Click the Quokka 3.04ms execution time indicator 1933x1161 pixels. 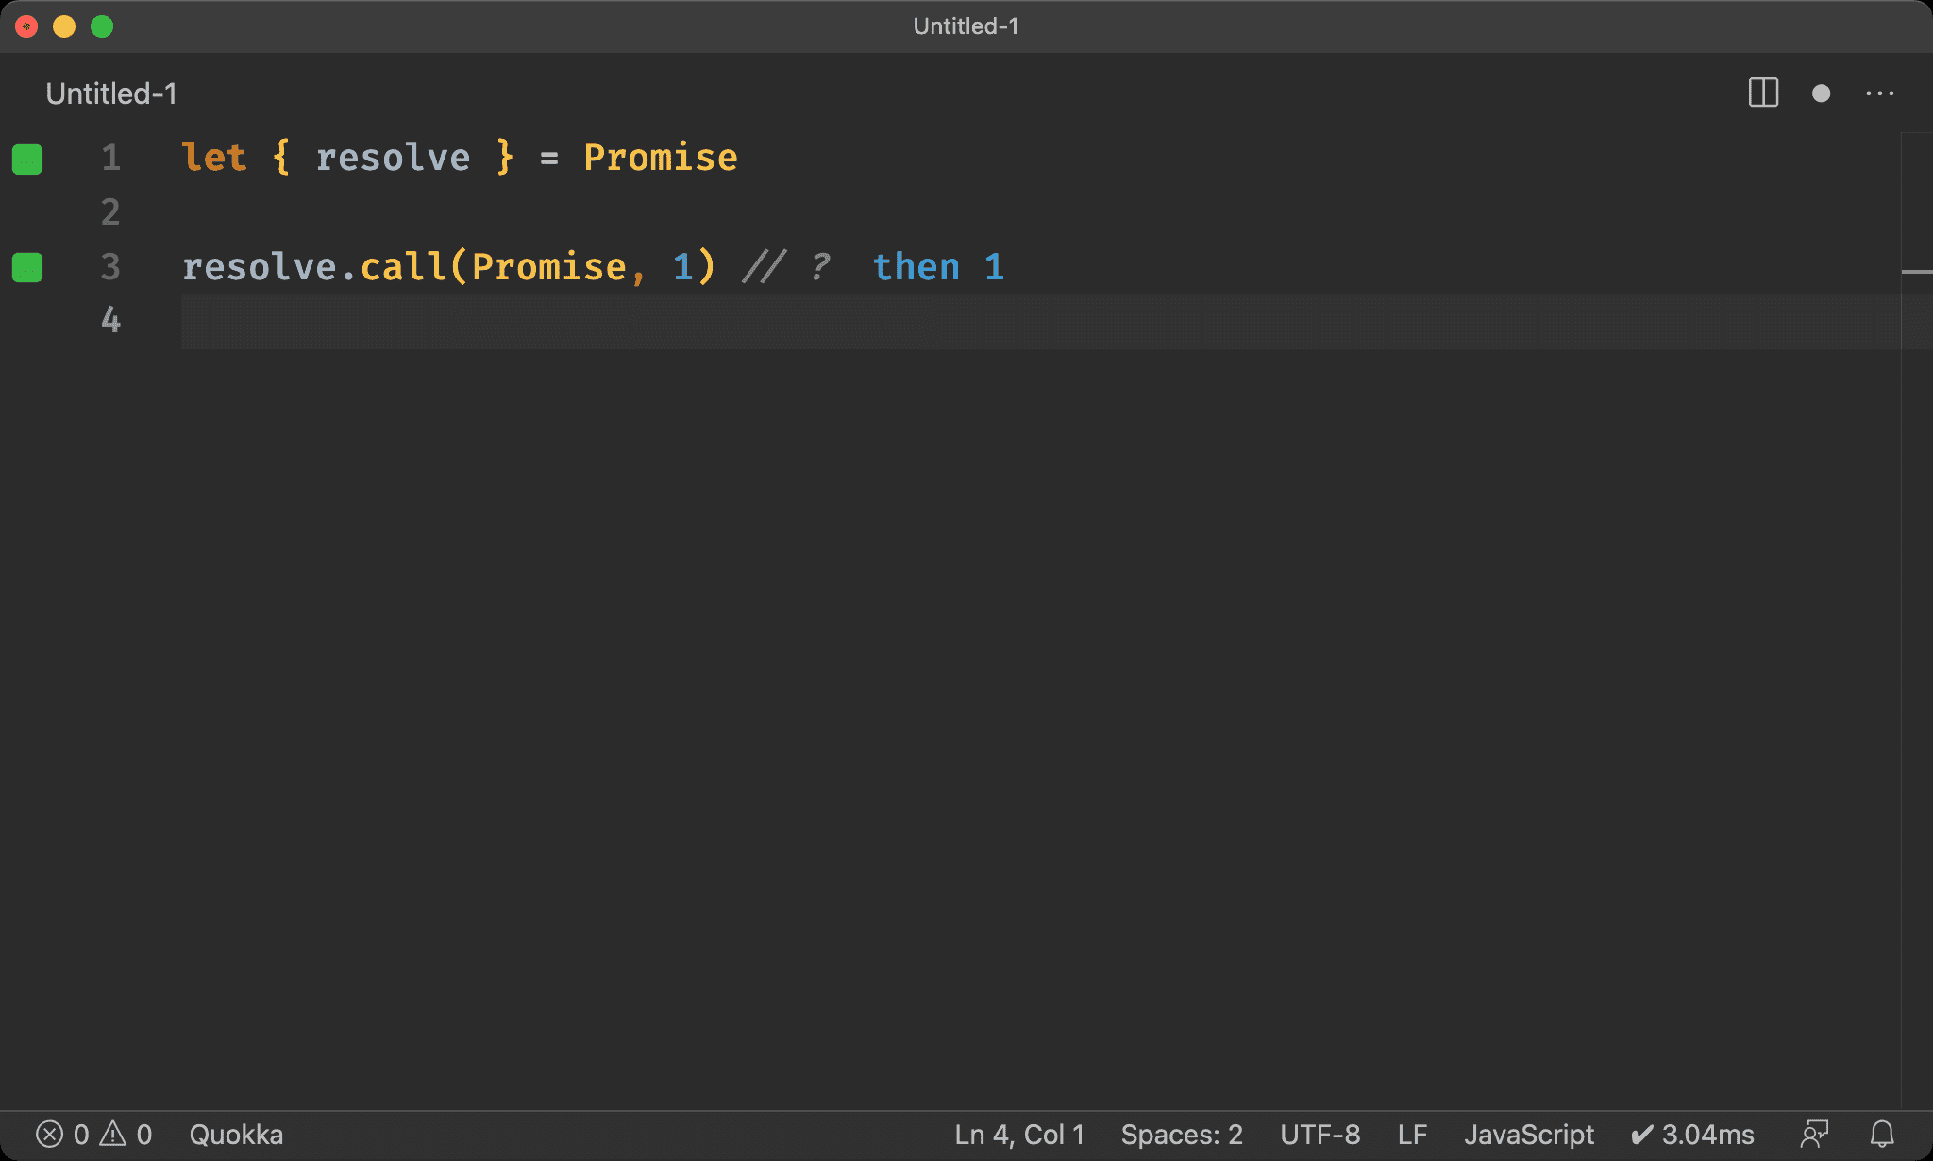coord(1692,1135)
